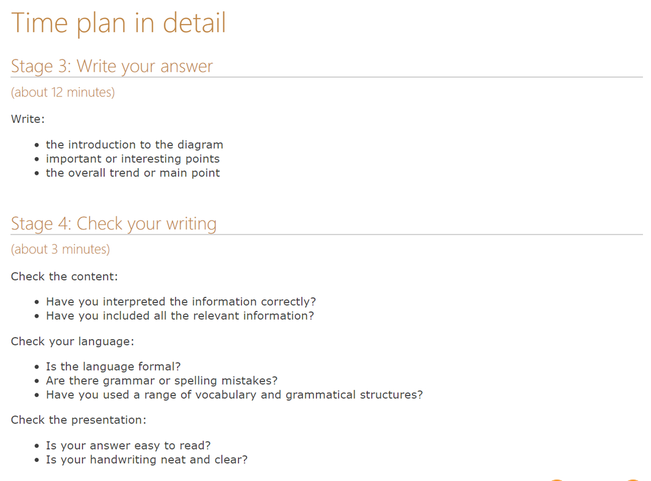Click the 'Time plan in detail' title

coord(118,23)
